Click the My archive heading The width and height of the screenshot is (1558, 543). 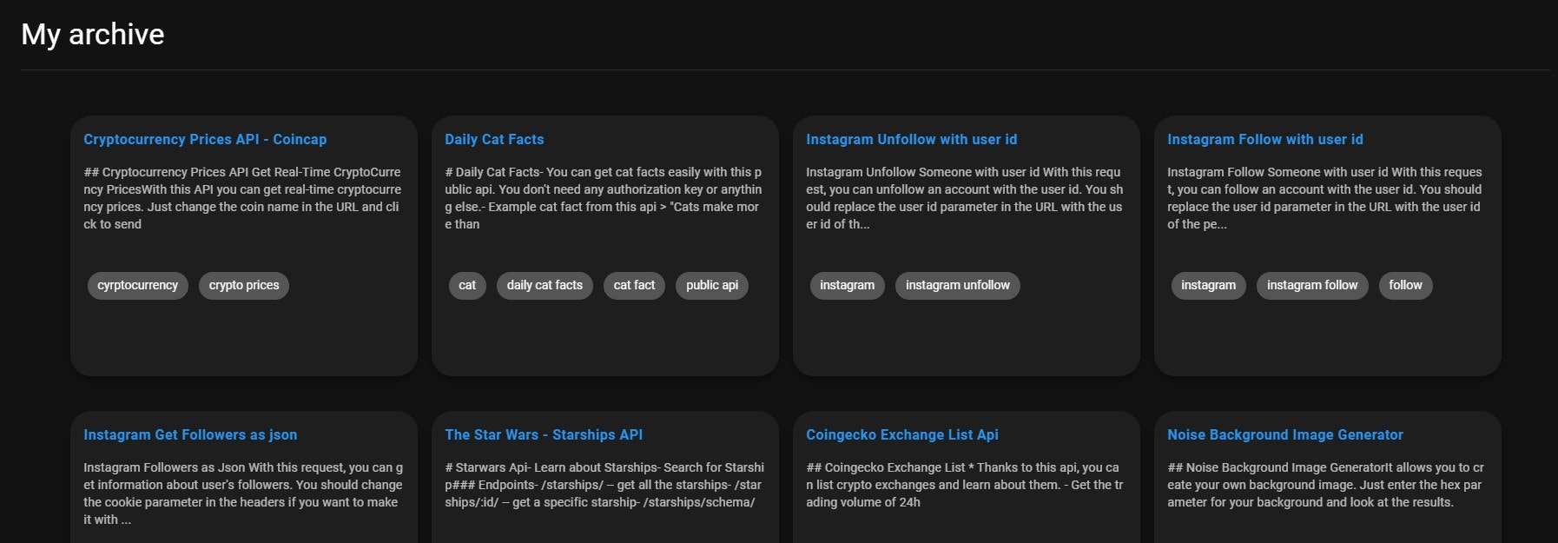pyautogui.click(x=93, y=34)
